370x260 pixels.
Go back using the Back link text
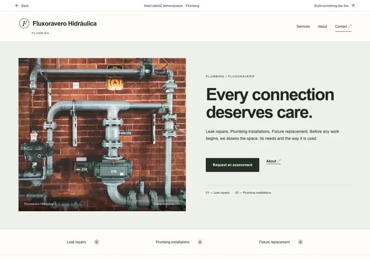tap(25, 6)
